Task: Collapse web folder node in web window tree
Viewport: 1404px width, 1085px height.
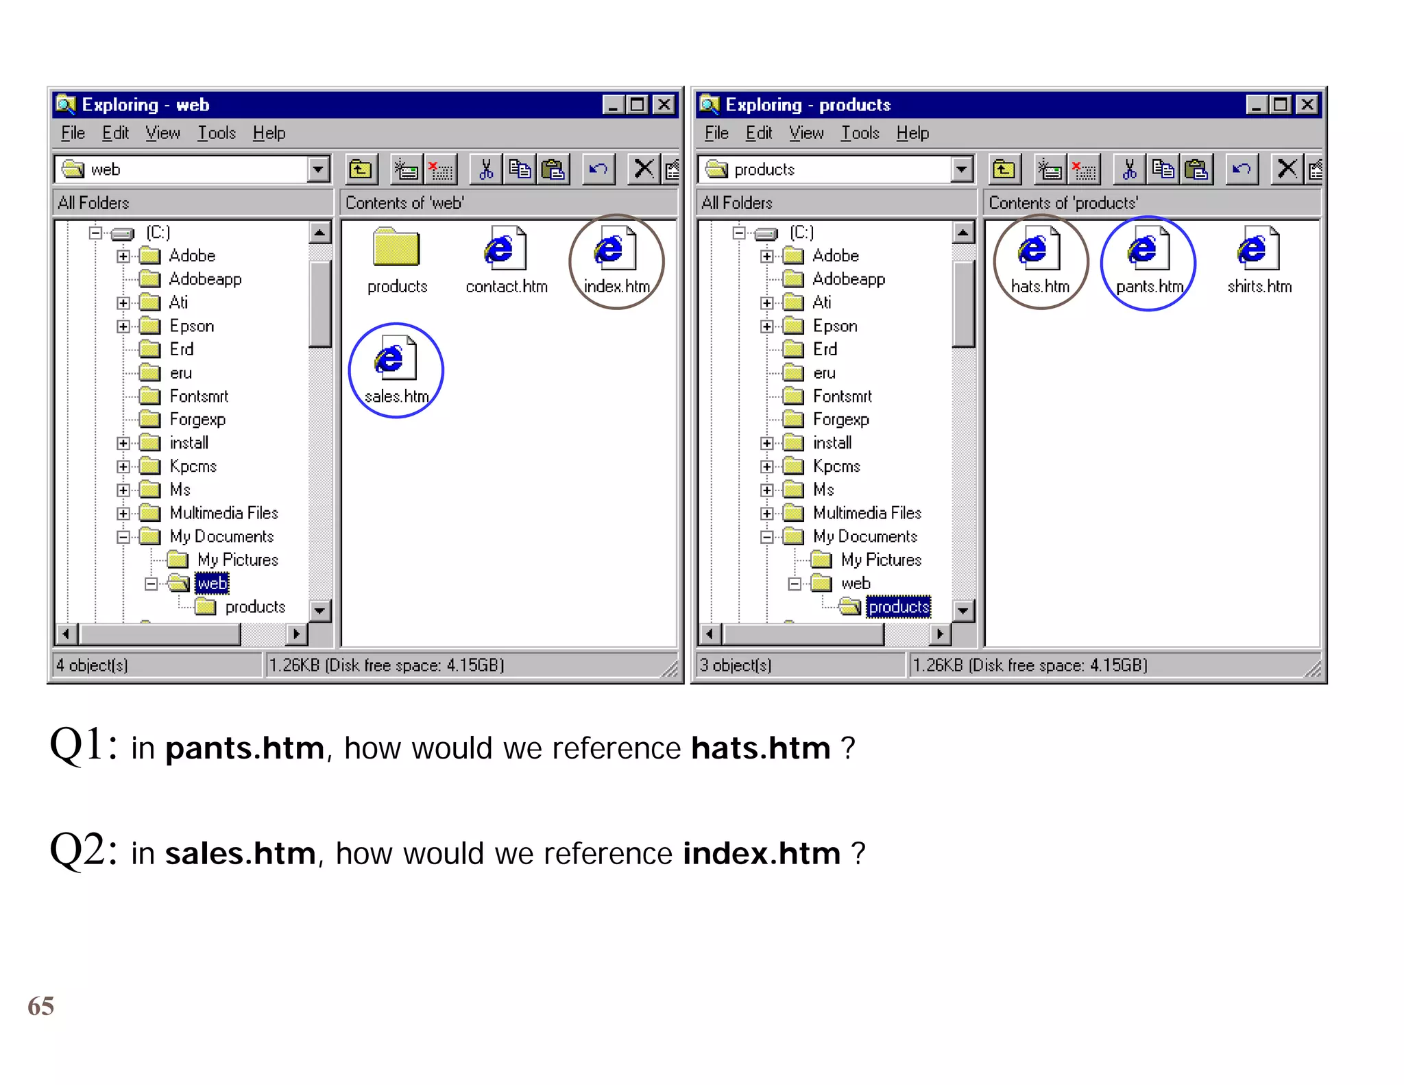Action: (152, 584)
